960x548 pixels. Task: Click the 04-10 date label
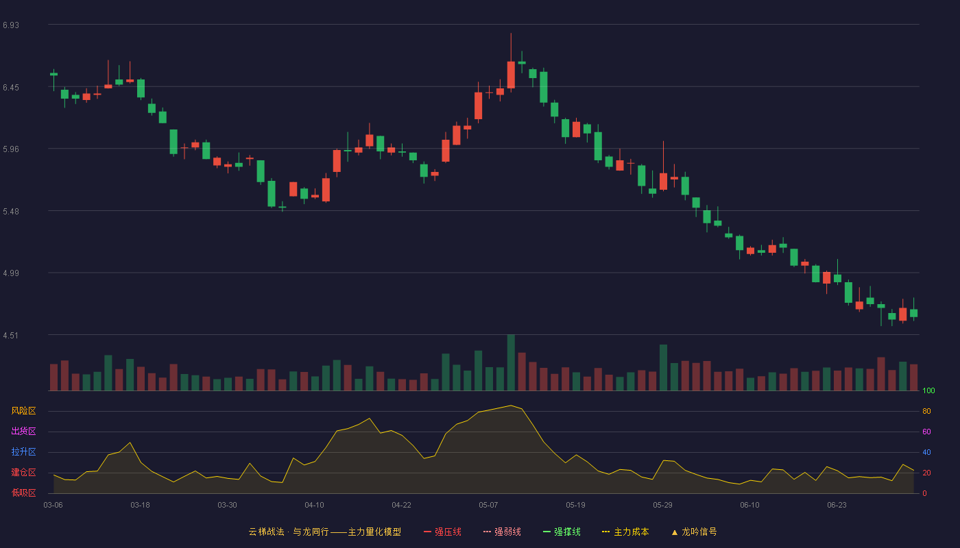click(x=314, y=505)
